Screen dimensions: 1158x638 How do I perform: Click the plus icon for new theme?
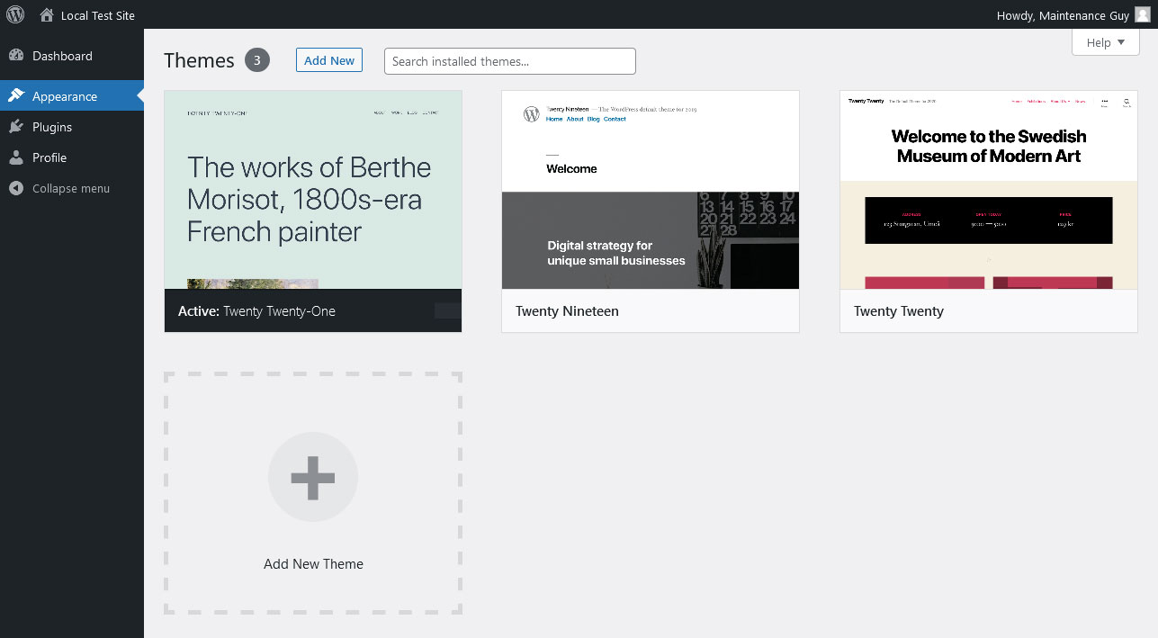coord(313,477)
